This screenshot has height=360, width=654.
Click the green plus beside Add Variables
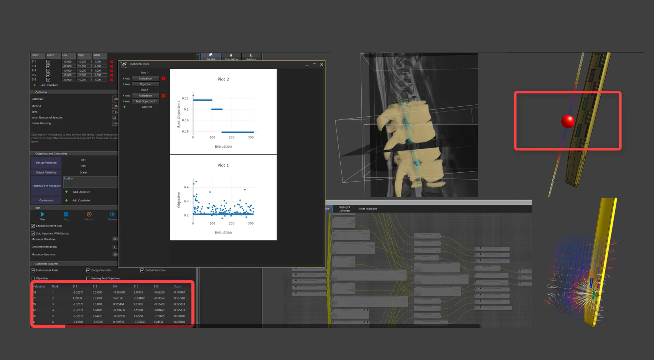(x=35, y=85)
